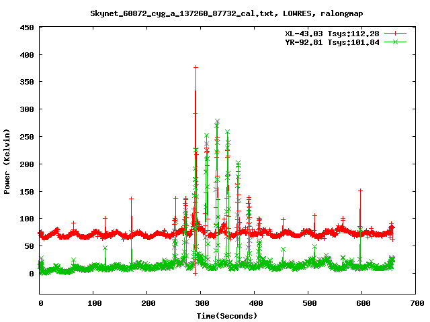
Task: Click the 50 tick label on the y-axis
Action: click(x=29, y=246)
